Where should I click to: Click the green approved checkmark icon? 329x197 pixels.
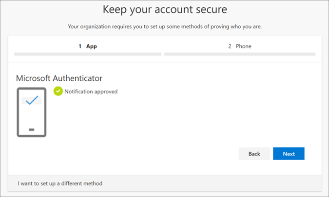(x=58, y=91)
